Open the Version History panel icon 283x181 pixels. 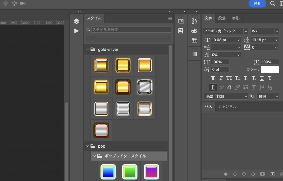[194, 21]
